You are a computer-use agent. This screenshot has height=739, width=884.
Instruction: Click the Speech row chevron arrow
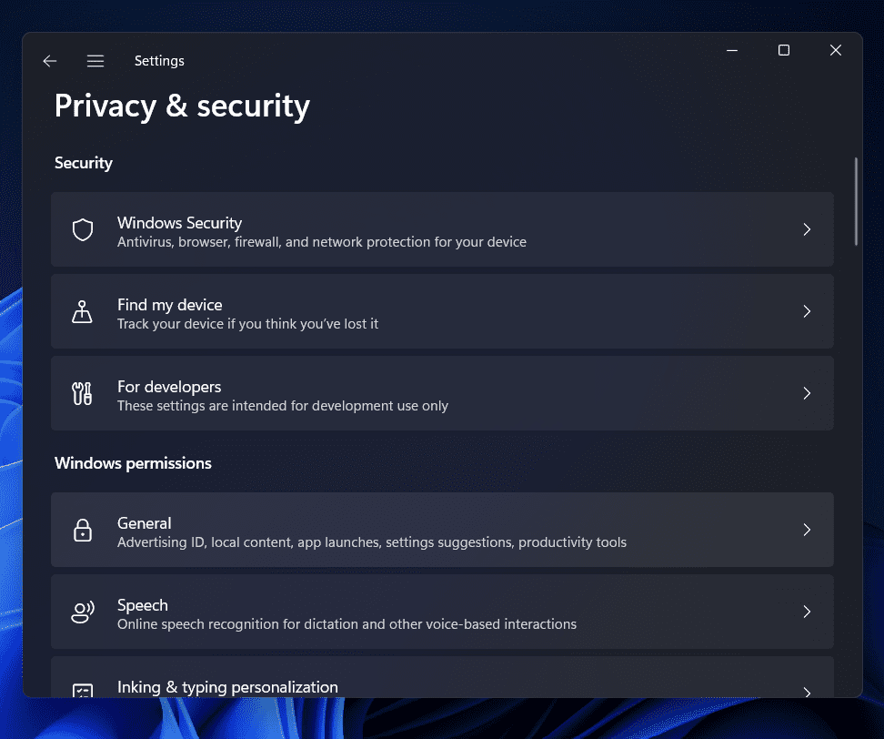[x=807, y=612]
